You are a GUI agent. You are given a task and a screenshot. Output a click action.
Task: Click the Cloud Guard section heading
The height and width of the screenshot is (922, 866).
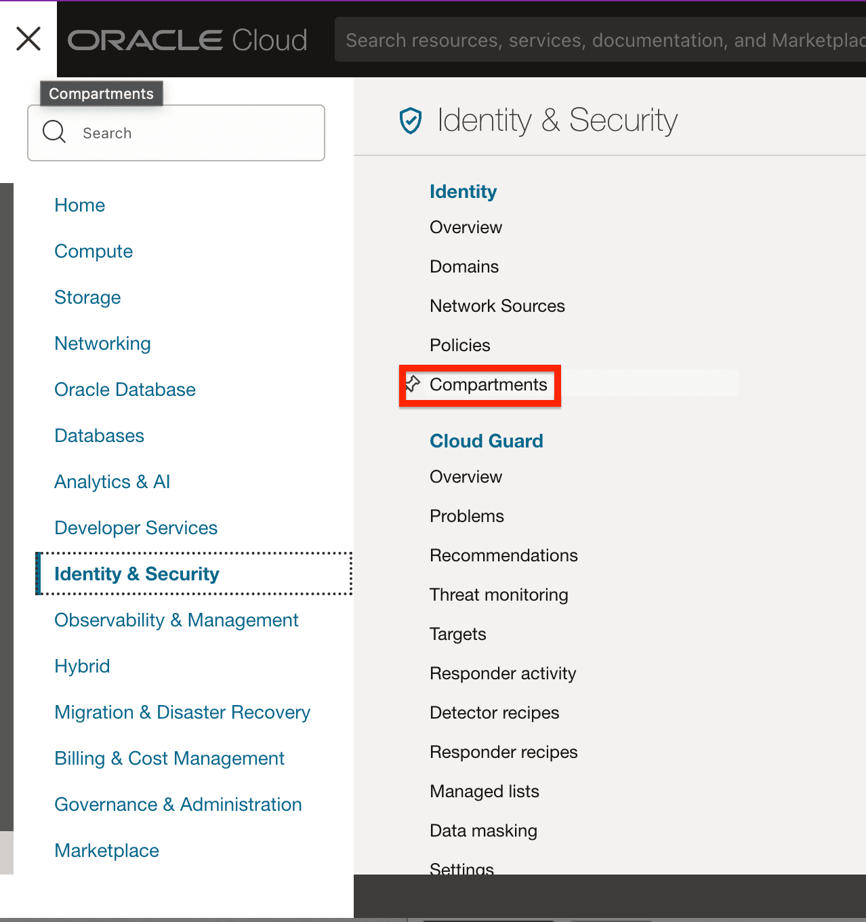[x=486, y=441]
